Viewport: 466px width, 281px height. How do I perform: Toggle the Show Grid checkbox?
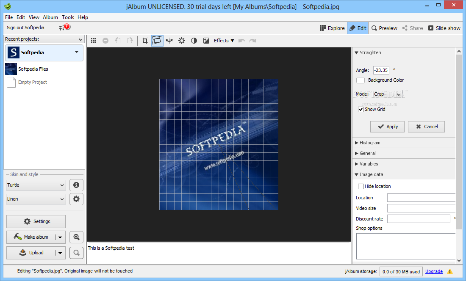coord(361,109)
